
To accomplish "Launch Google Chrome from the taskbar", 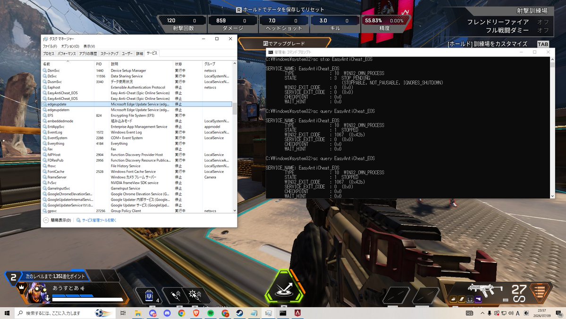I will (181, 313).
